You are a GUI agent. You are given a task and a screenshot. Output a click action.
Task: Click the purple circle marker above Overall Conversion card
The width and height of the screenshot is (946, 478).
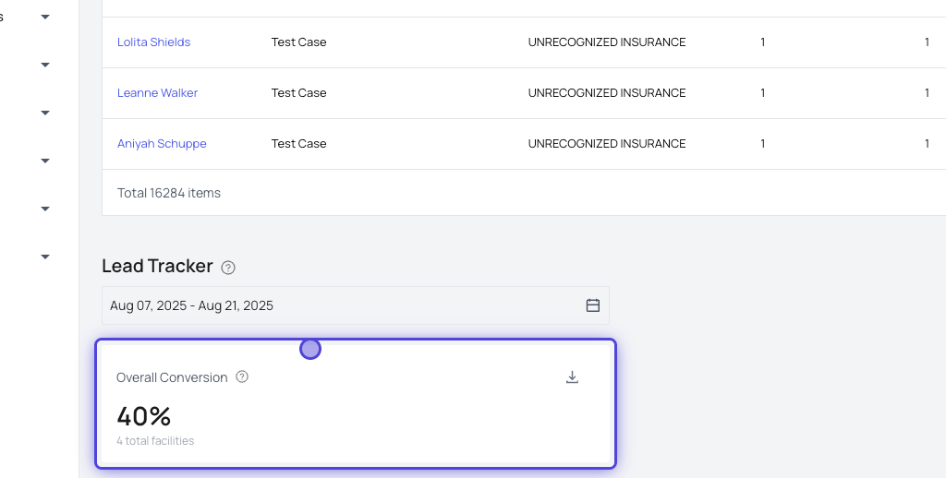(x=310, y=349)
